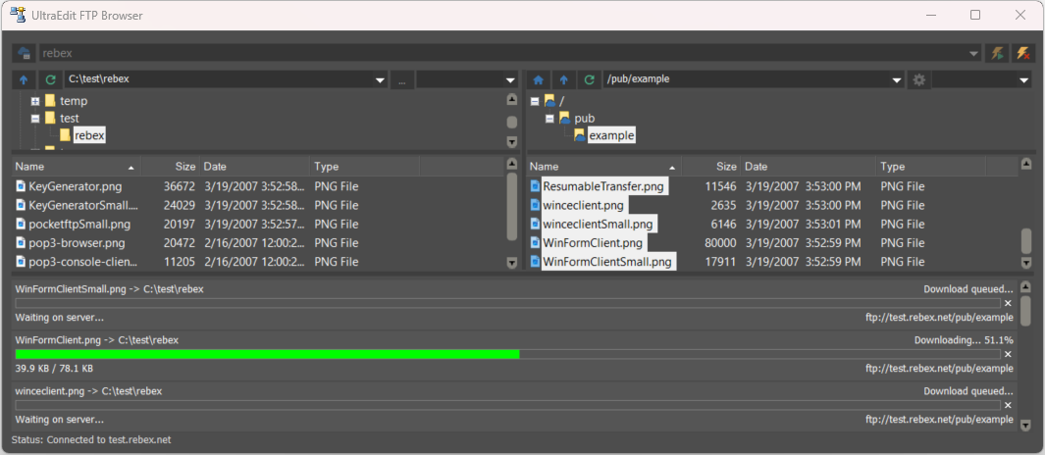Cancel the WinFormClient.png download
The height and width of the screenshot is (455, 1045).
[1008, 354]
